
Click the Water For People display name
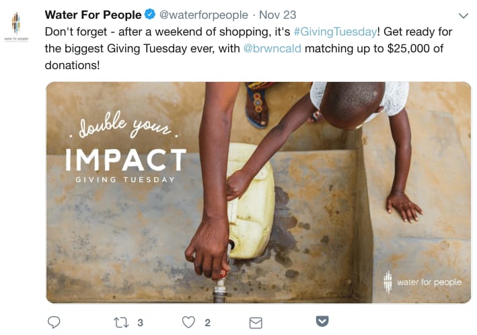click(93, 15)
